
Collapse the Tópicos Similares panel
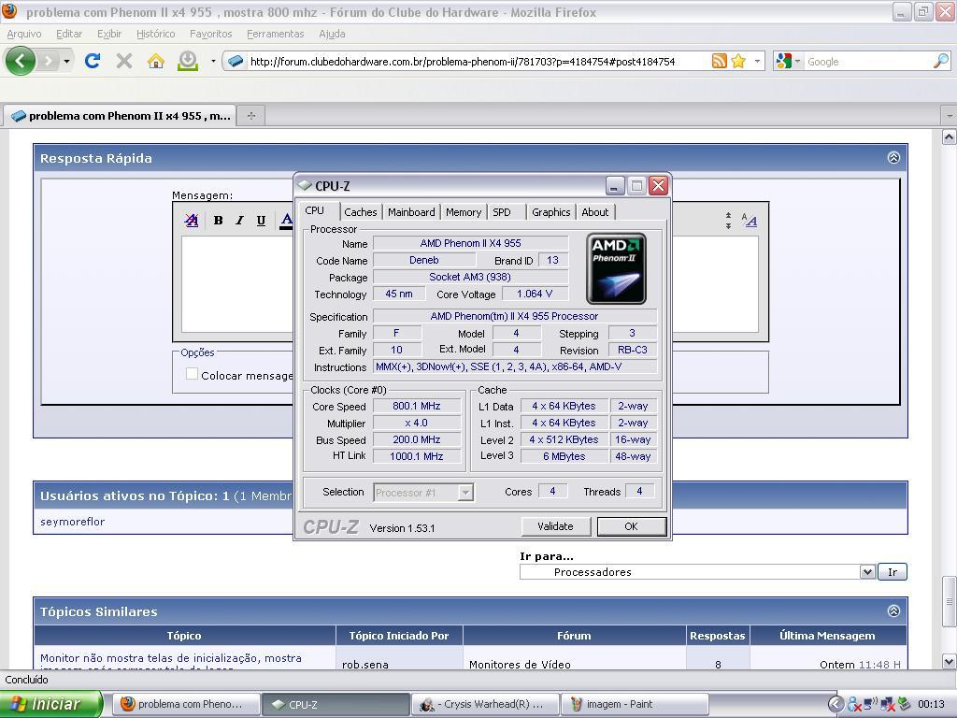click(x=893, y=611)
